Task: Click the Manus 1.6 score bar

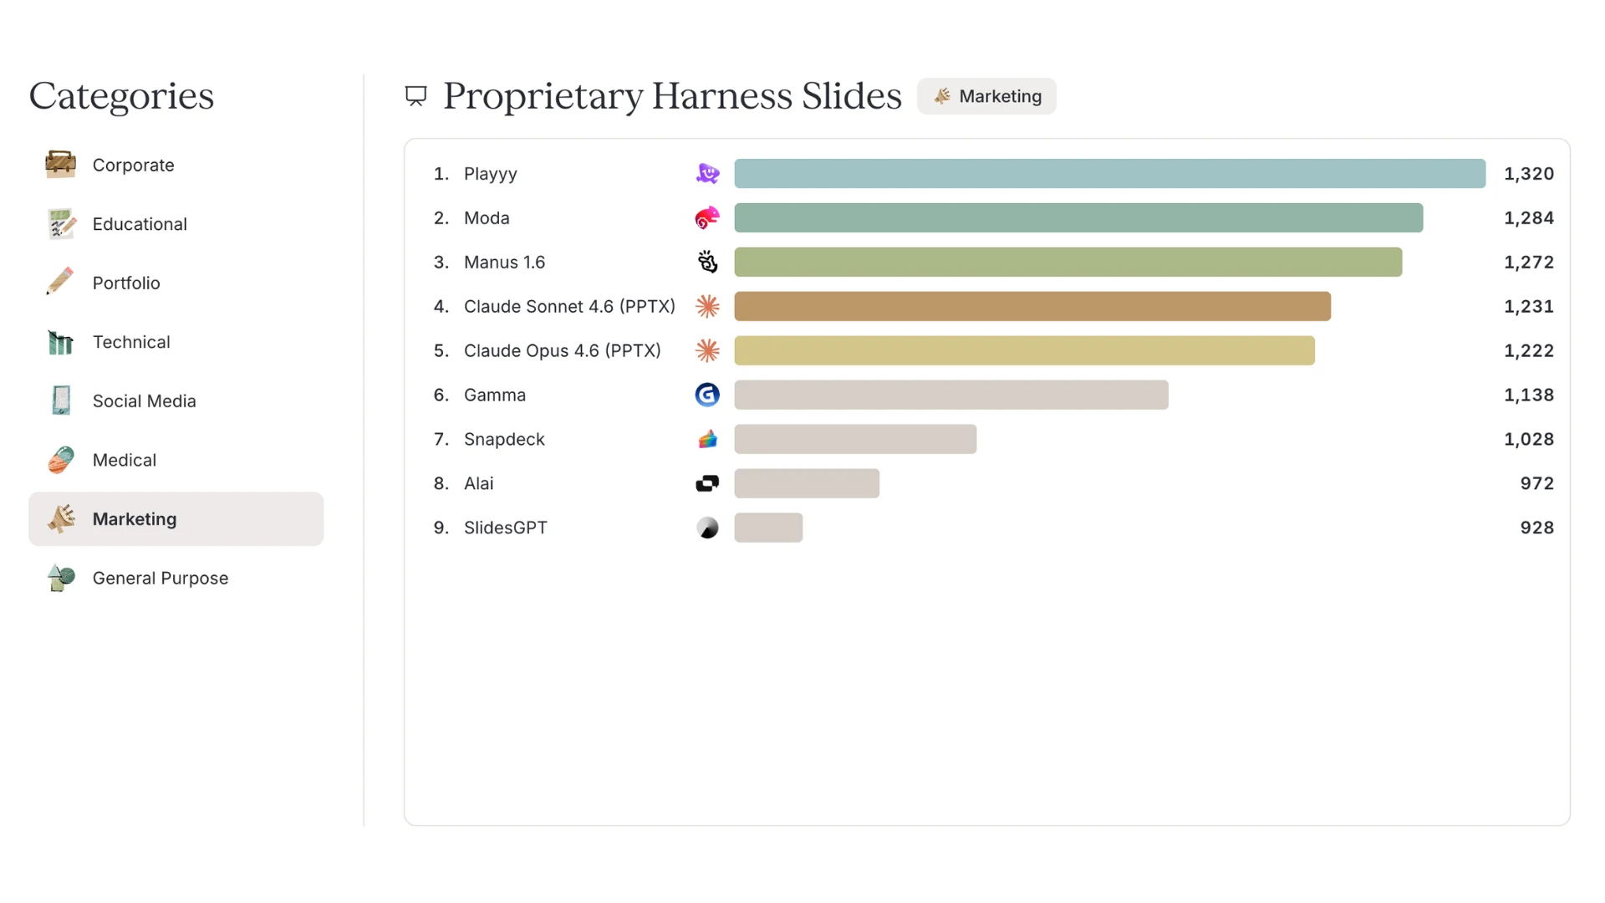Action: (1068, 263)
